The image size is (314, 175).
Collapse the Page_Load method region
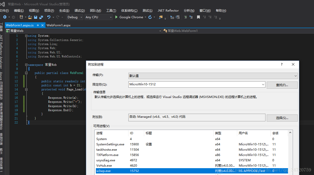point(26,89)
